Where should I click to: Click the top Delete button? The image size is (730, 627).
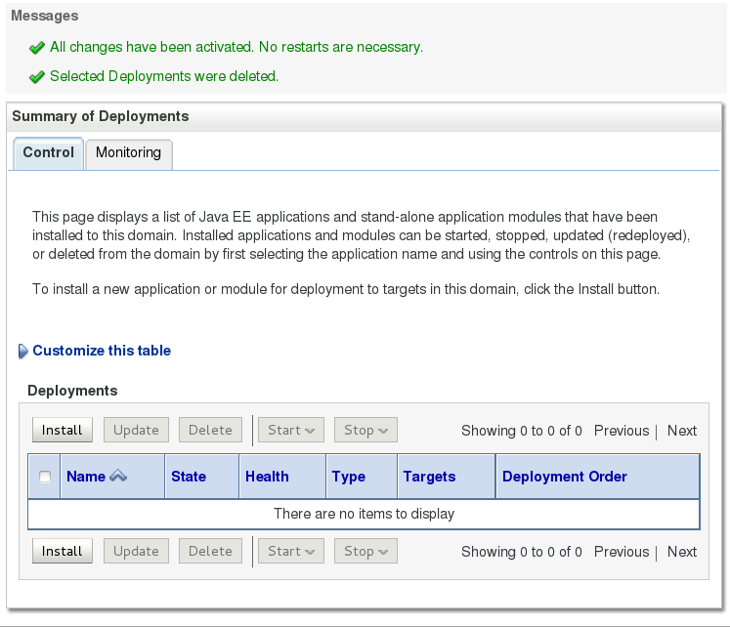pos(210,430)
